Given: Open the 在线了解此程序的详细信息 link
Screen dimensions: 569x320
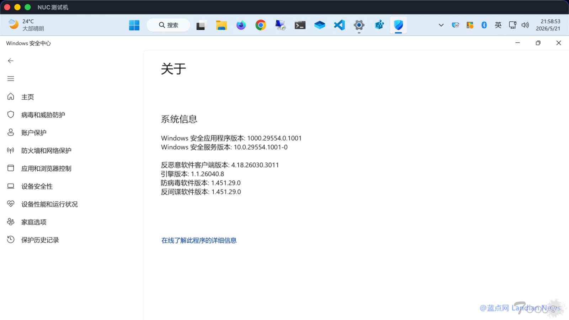Looking at the screenshot, I should 199,241.
